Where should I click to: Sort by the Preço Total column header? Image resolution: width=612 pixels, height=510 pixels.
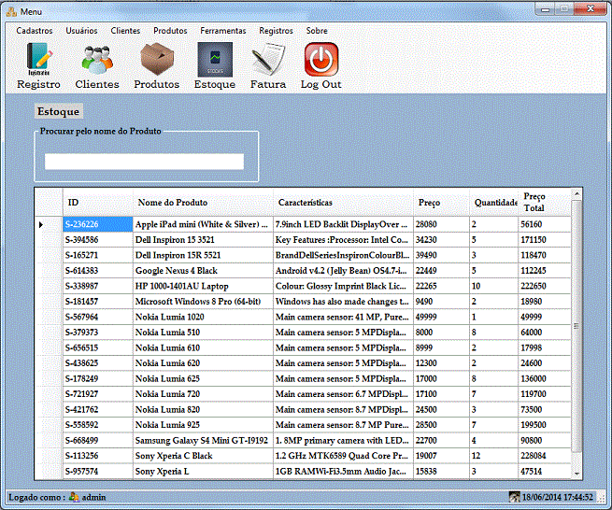coord(545,202)
